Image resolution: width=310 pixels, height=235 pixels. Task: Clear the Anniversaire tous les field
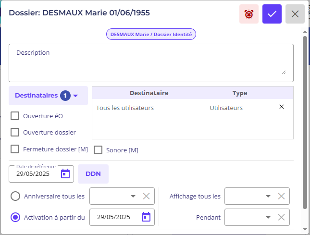tap(147, 196)
